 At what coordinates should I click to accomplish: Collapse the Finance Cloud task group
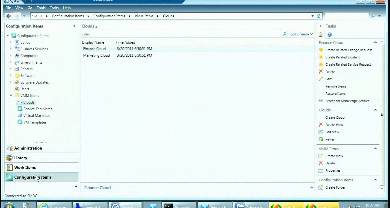pos(375,42)
